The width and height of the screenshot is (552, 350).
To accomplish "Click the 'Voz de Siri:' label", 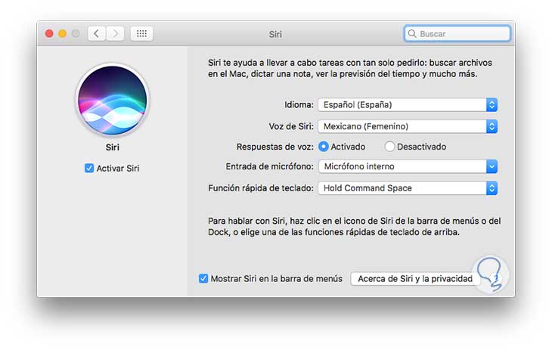I will point(291,126).
